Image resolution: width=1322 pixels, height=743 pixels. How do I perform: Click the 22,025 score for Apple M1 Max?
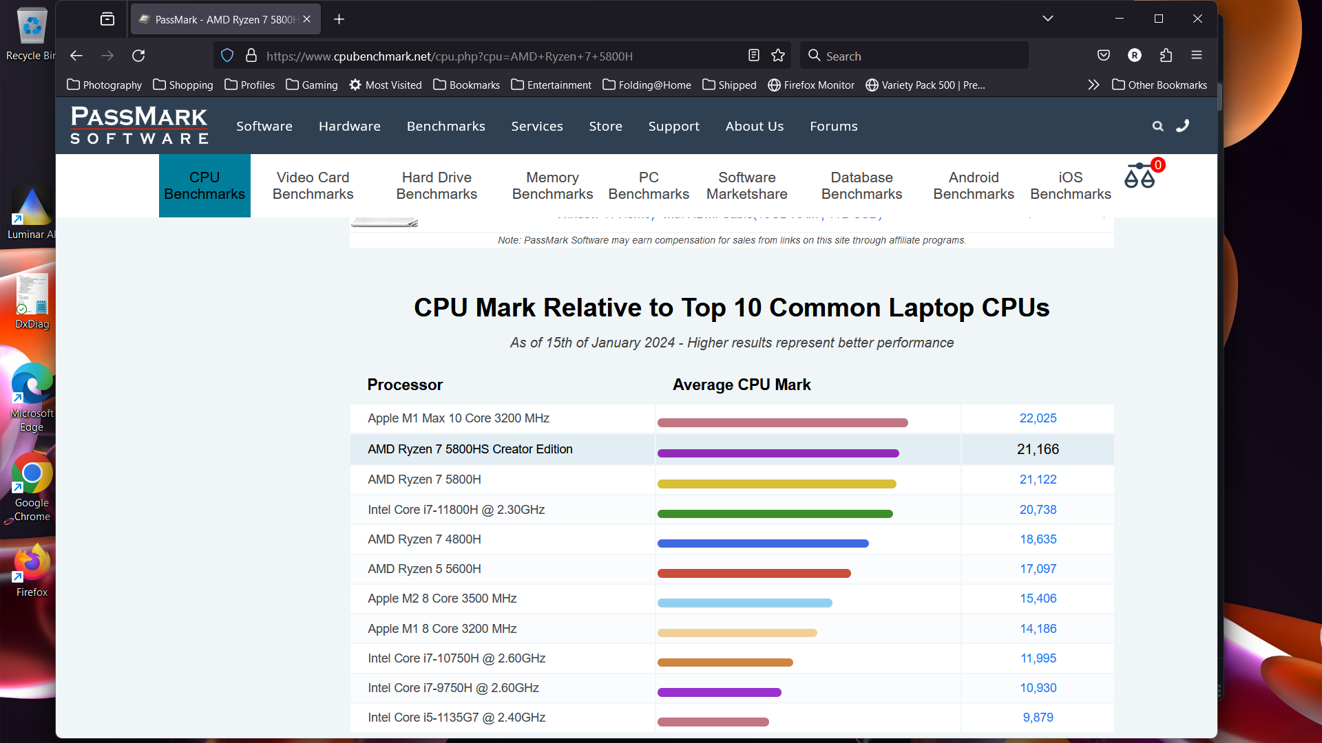(1038, 418)
